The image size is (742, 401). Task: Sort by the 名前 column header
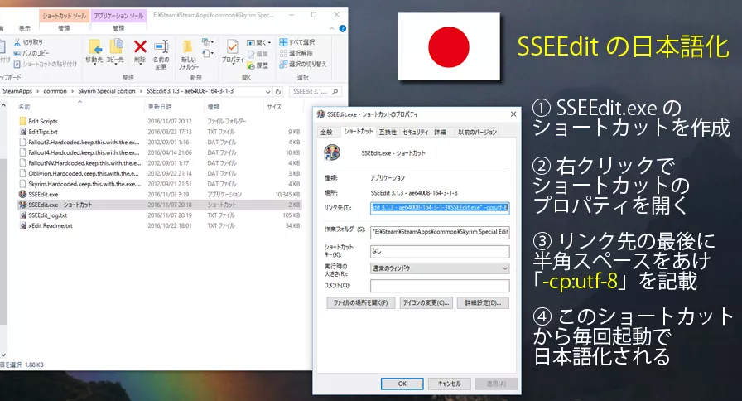click(x=24, y=107)
